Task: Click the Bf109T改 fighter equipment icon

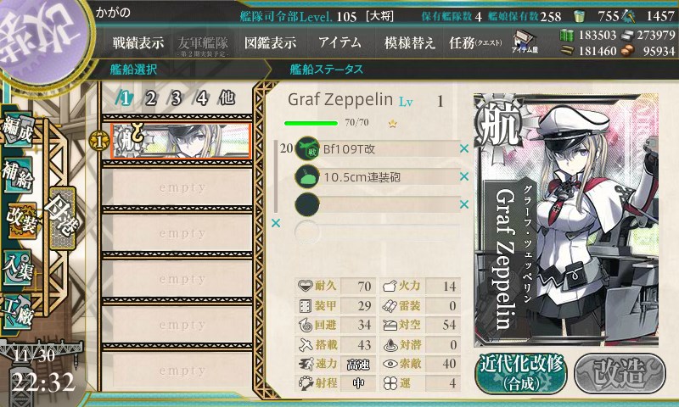Action: click(x=307, y=149)
